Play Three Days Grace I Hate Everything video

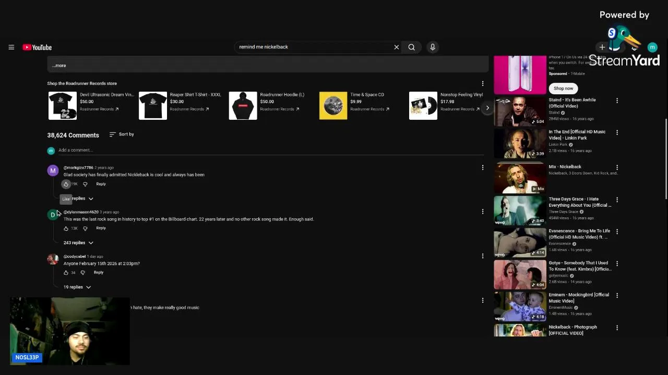(520, 210)
